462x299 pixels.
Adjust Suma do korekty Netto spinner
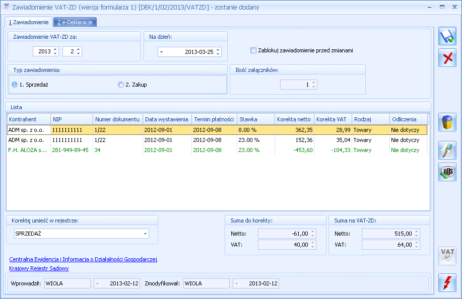point(313,234)
